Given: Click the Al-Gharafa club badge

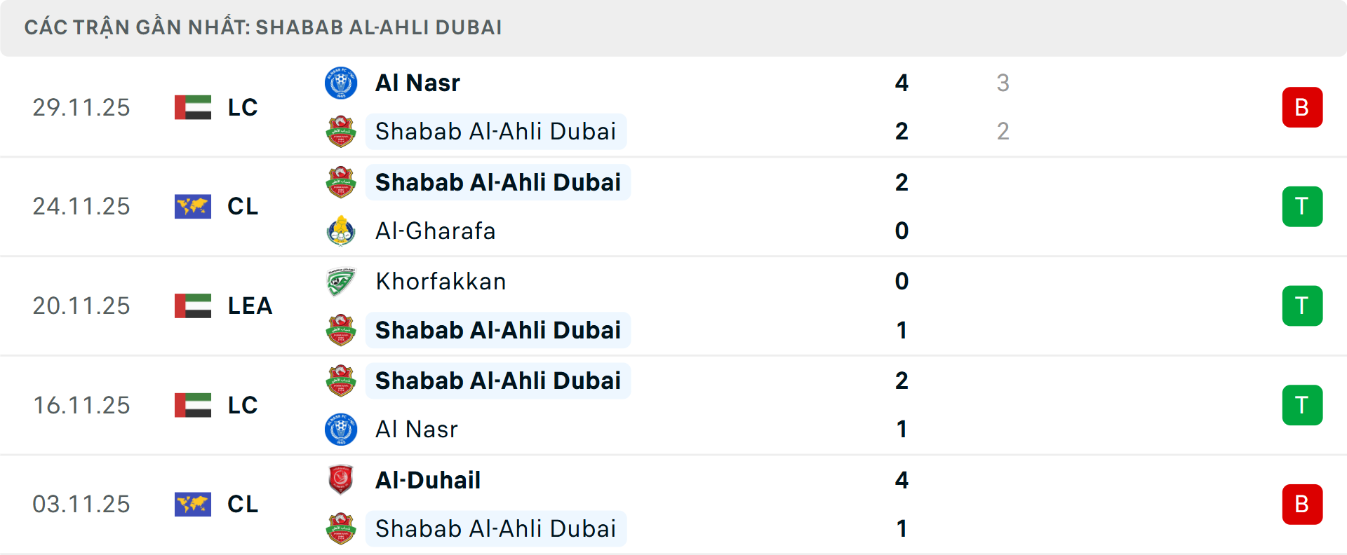Looking at the screenshot, I should 342,231.
